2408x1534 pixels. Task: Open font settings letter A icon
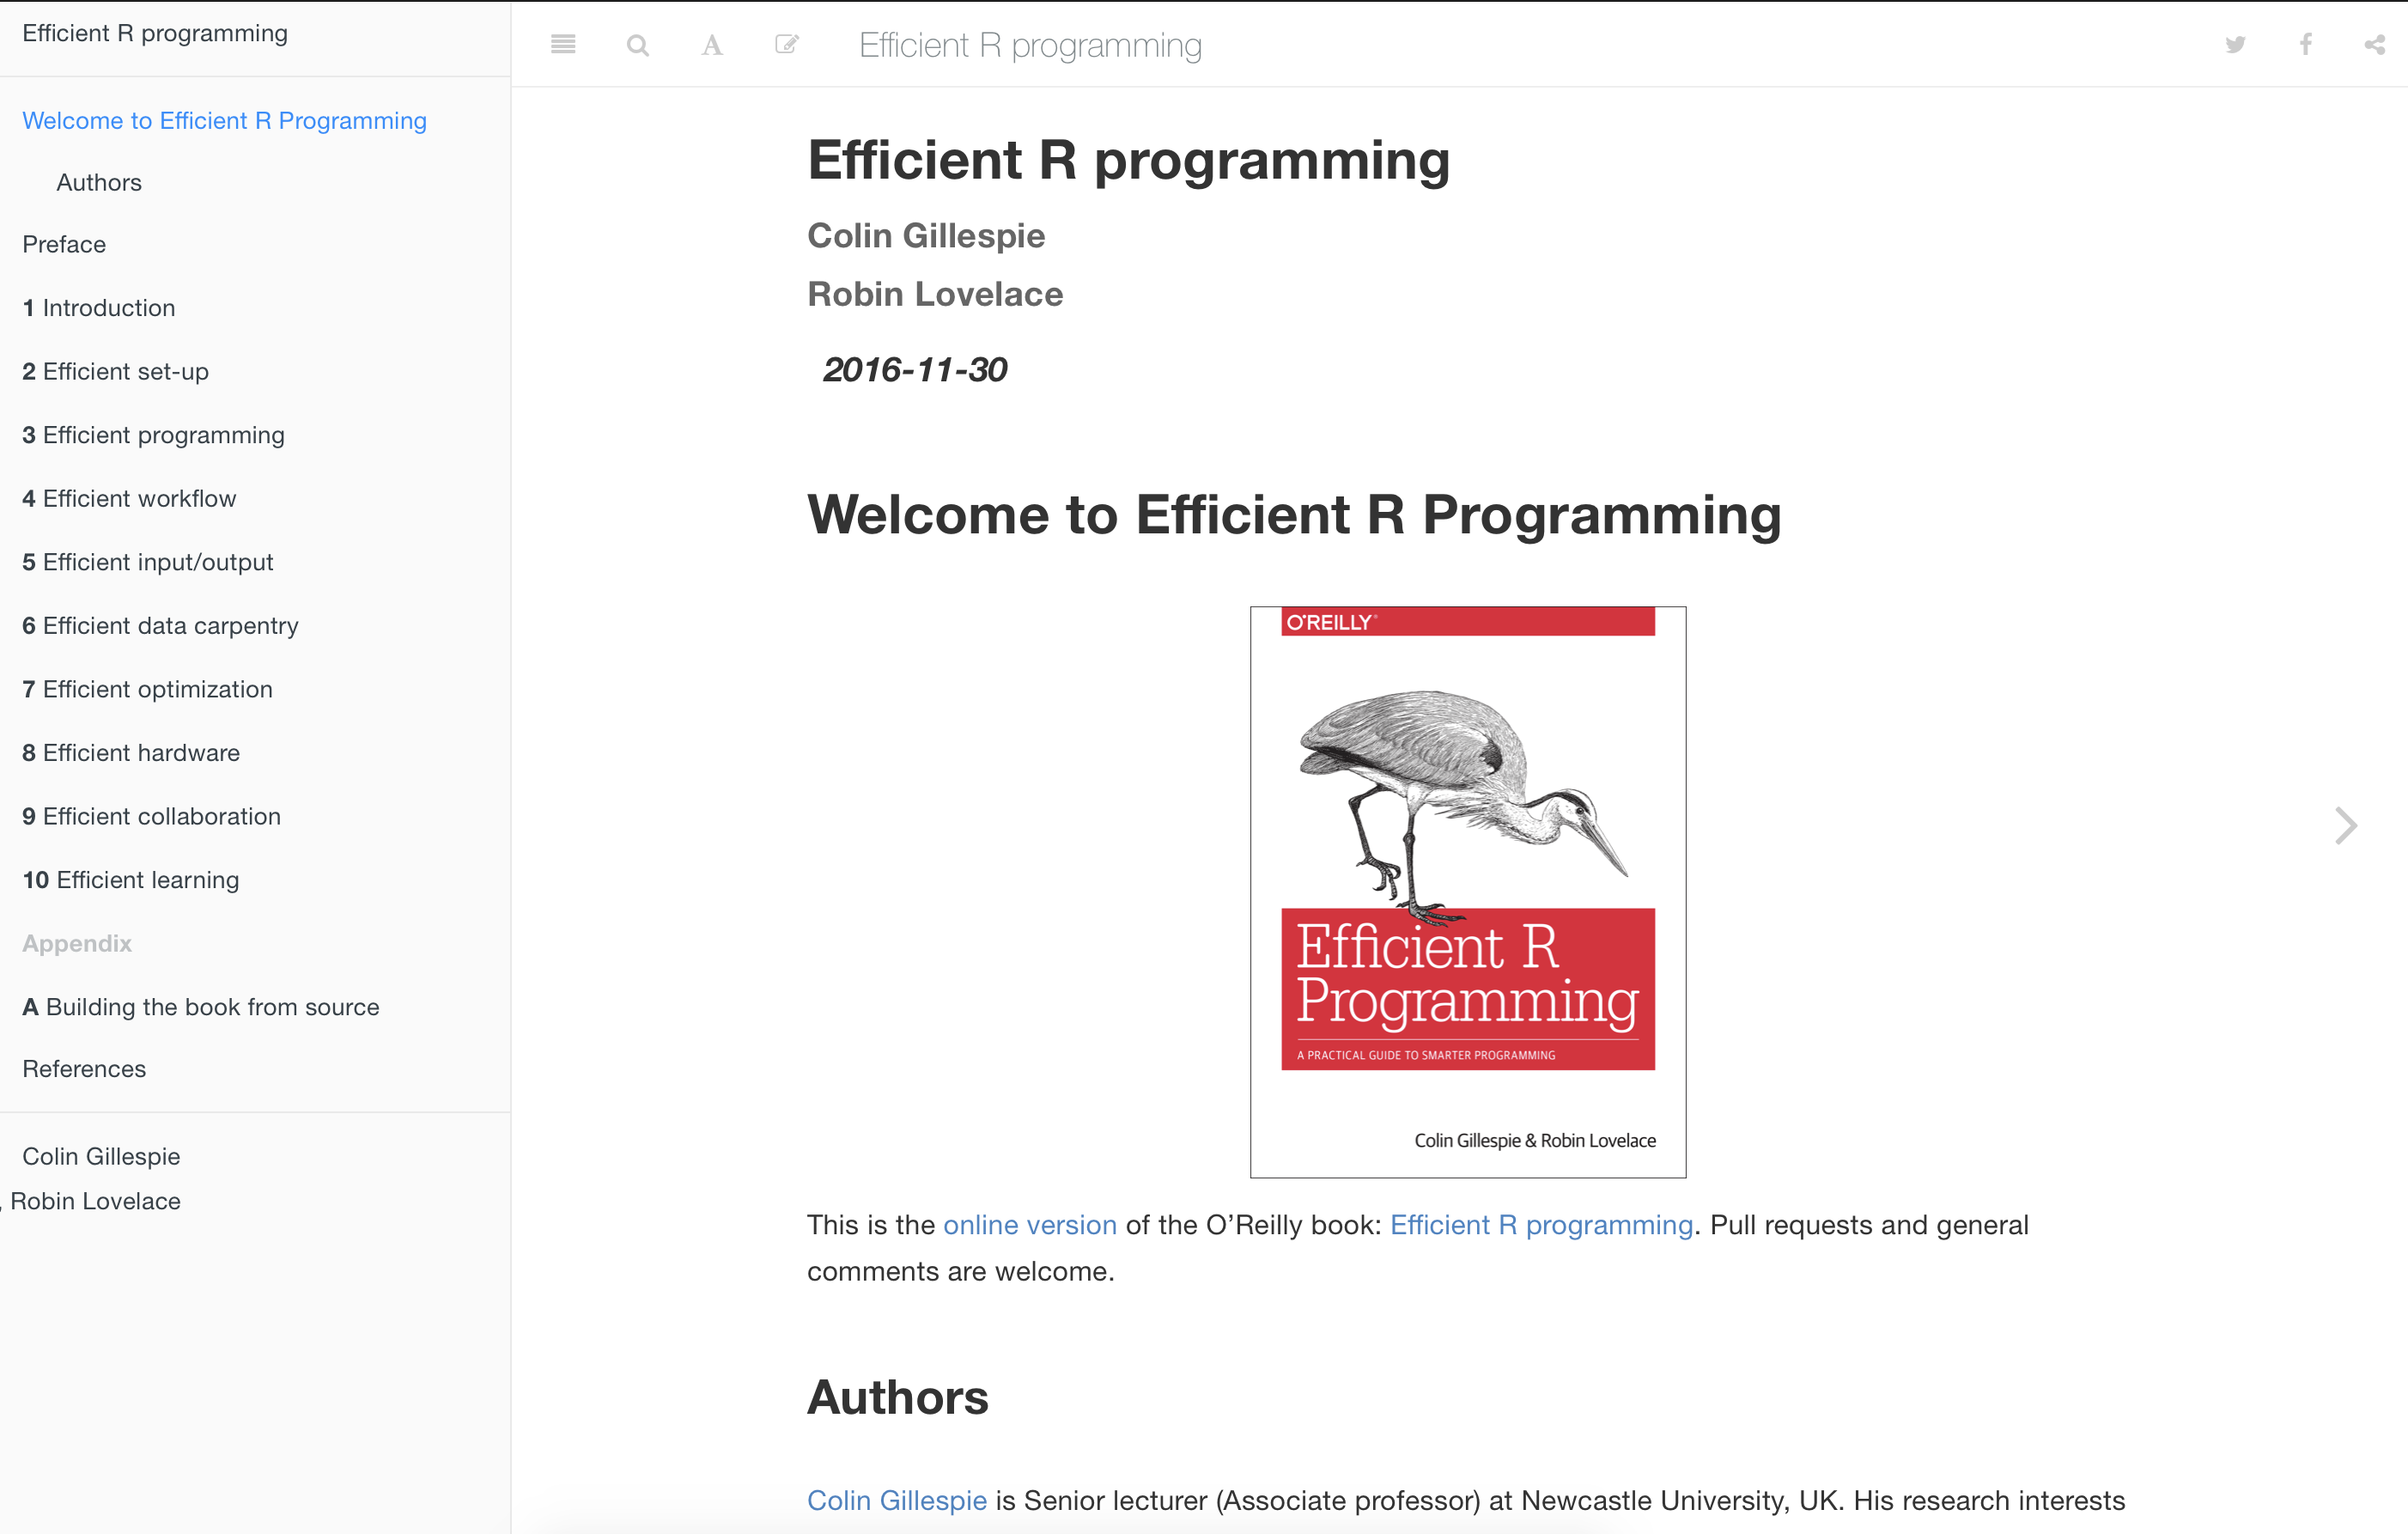(712, 45)
